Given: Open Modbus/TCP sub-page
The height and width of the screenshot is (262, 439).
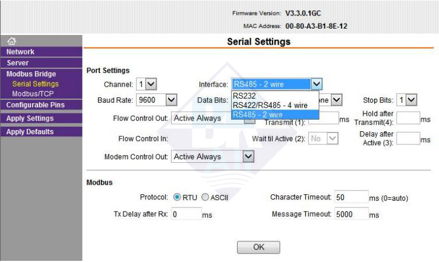Looking at the screenshot, I should point(33,93).
